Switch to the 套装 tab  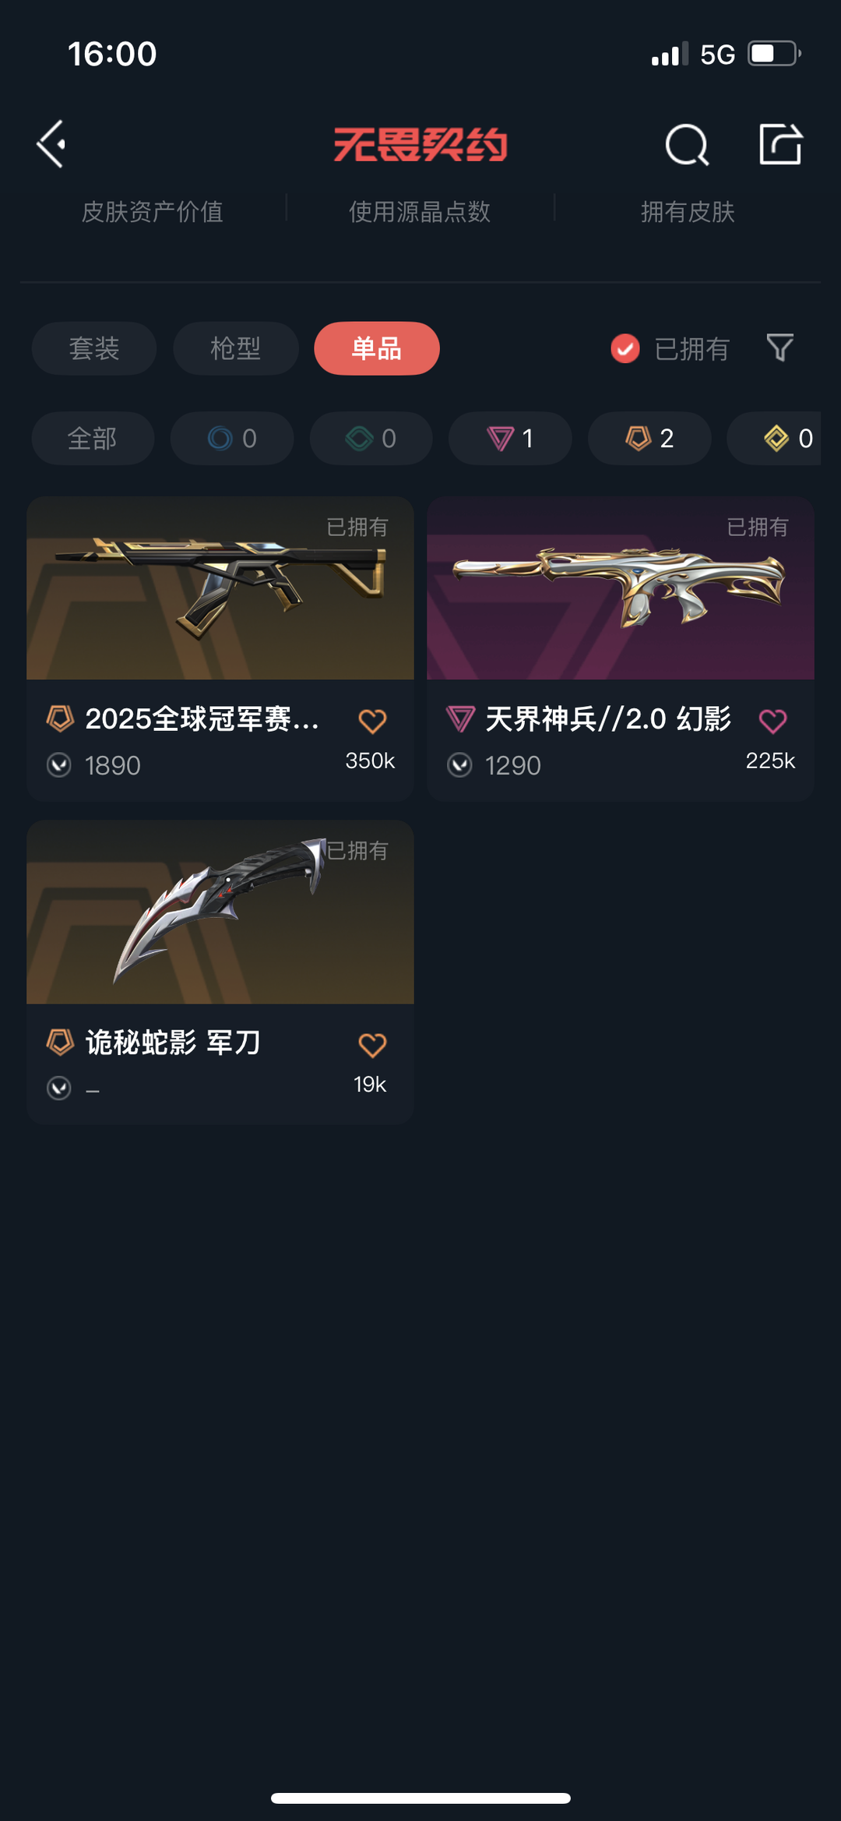[x=94, y=348]
